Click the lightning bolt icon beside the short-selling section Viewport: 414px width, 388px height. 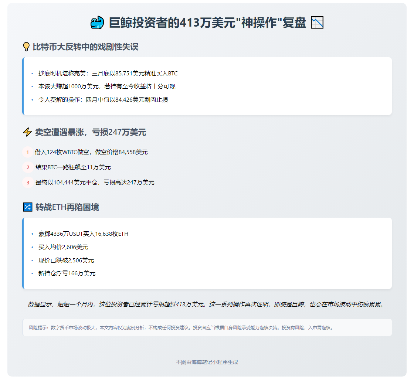pos(27,132)
